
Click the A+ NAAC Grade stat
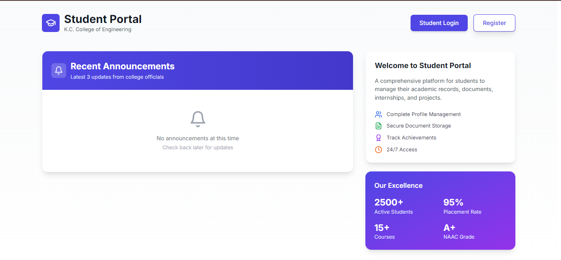[x=459, y=231]
